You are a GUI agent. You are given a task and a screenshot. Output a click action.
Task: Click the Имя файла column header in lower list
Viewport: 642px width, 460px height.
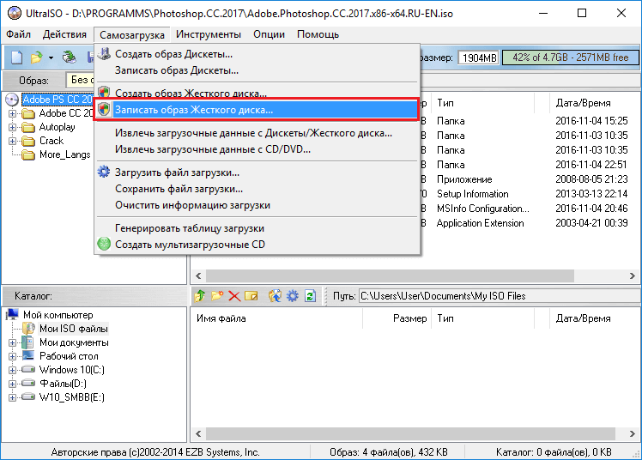tap(276, 318)
